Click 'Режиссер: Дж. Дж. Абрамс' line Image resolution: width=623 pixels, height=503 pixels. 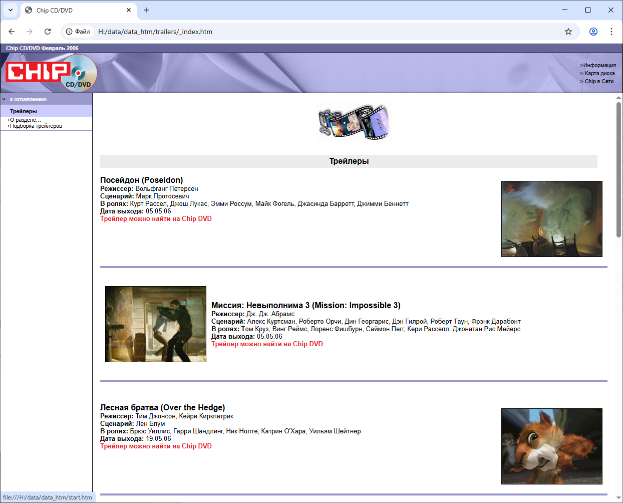point(253,314)
